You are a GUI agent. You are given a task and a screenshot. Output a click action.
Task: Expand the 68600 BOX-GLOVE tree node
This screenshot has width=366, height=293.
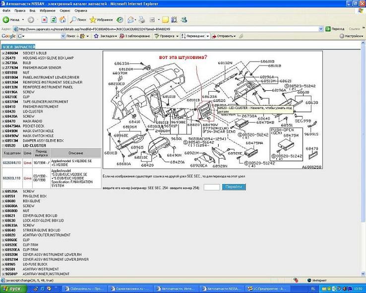(x=3, y=201)
